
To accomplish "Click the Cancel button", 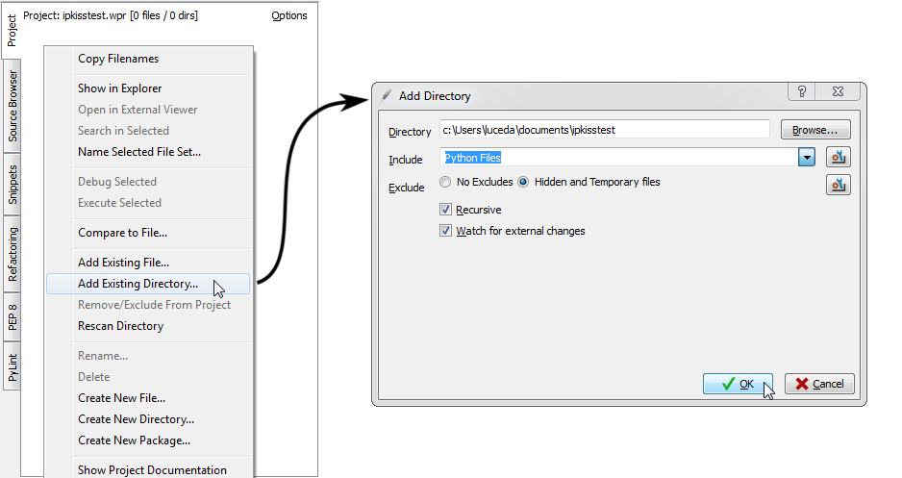I will [x=819, y=384].
